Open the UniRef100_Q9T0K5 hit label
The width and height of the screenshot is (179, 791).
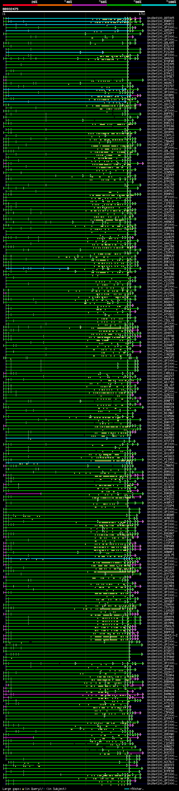coord(161,18)
